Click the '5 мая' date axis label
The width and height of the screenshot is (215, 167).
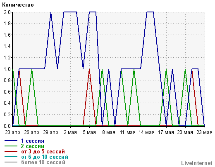[x=89, y=132]
